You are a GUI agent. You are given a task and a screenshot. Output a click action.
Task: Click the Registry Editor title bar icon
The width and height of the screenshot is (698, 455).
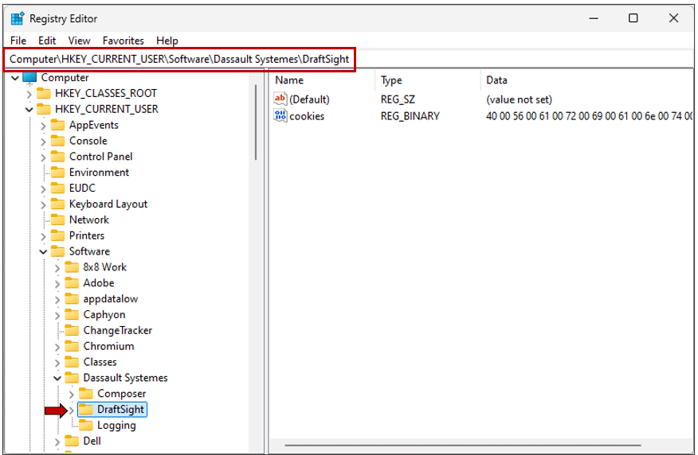pyautogui.click(x=18, y=18)
